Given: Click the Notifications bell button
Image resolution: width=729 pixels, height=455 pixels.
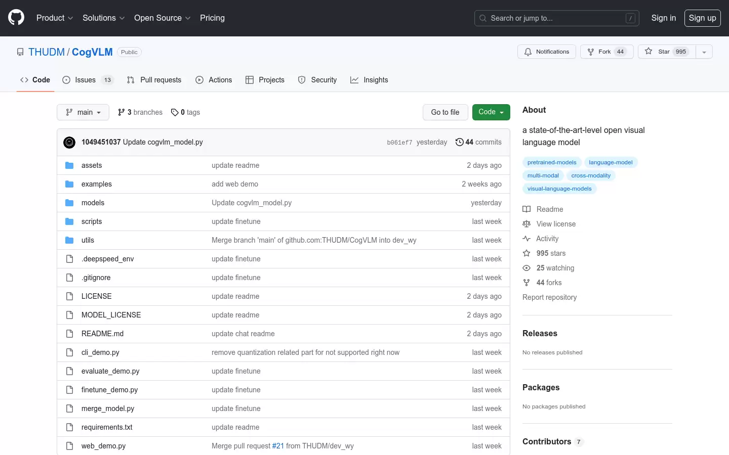Looking at the screenshot, I should [547, 52].
